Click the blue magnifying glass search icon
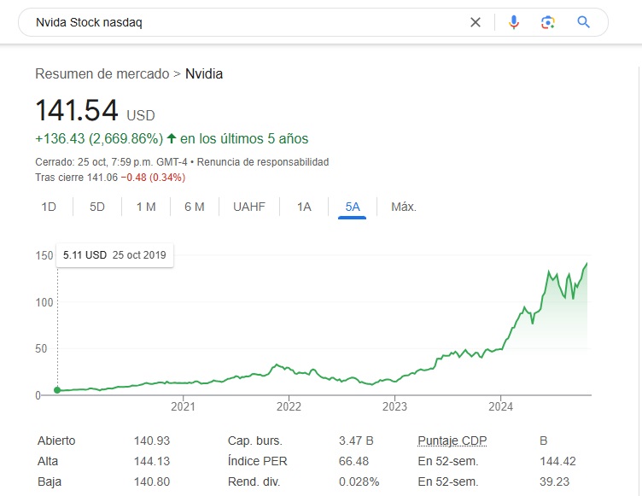The image size is (642, 496). 584,22
